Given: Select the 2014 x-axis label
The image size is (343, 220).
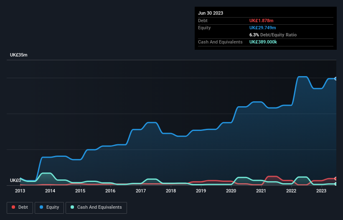Looking at the screenshot, I should coord(50,191).
